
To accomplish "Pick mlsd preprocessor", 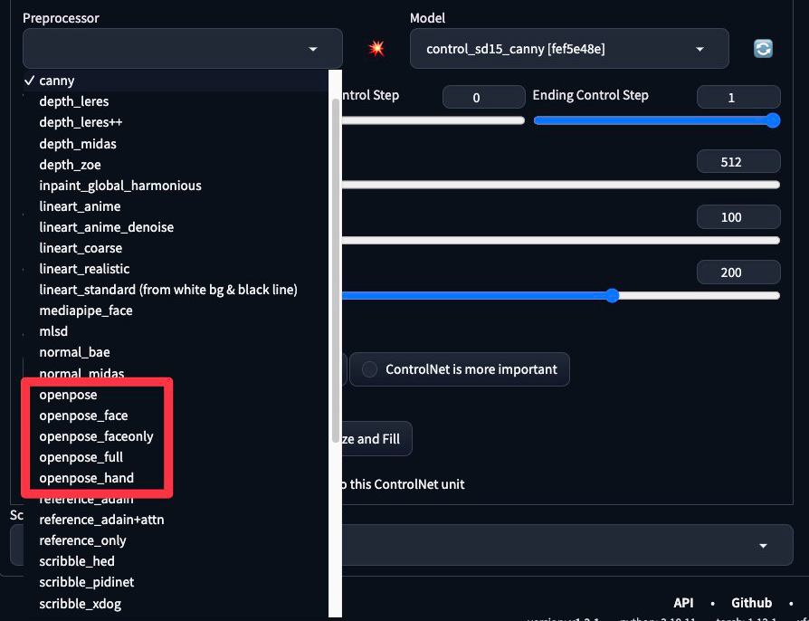I will click(x=176, y=331).
